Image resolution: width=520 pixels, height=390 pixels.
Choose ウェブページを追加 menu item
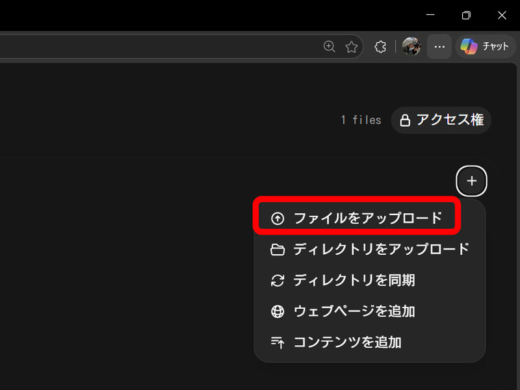(x=370, y=311)
